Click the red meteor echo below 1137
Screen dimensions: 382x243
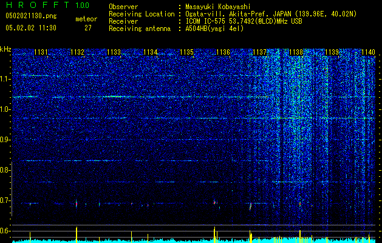click(250, 207)
